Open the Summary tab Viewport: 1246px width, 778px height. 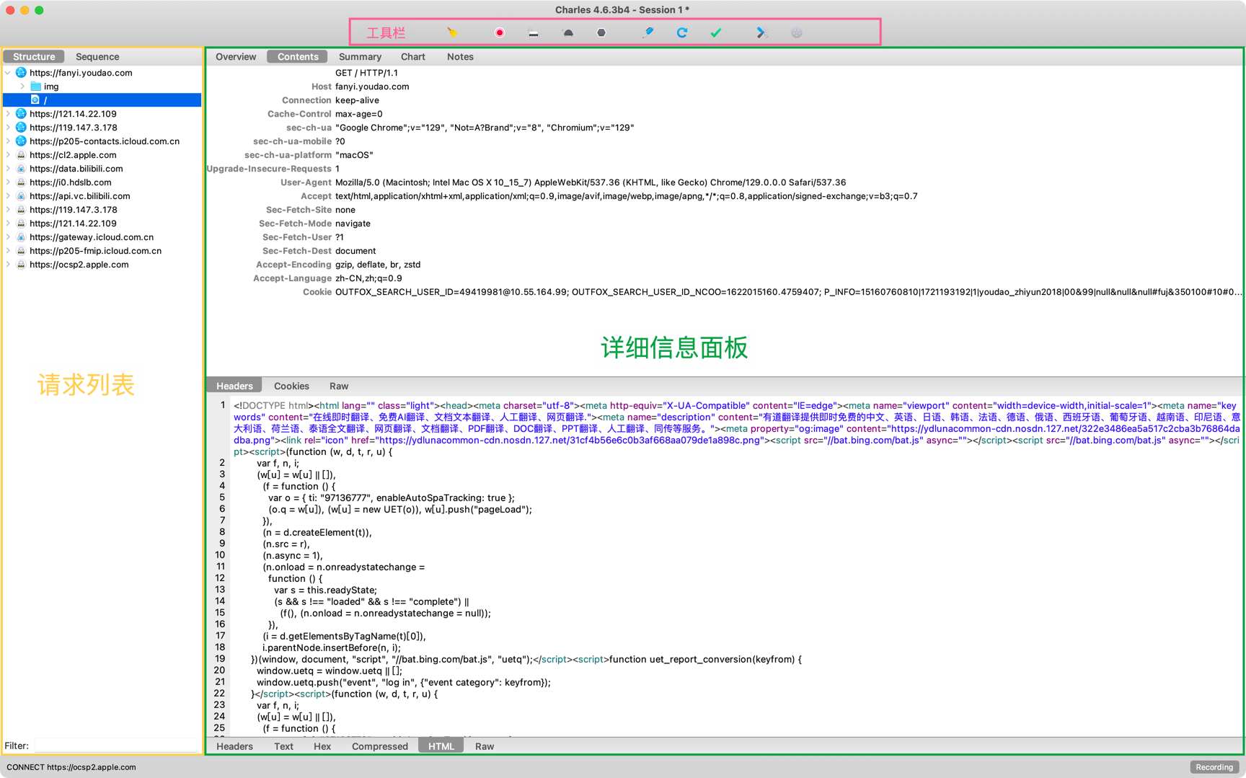360,57
